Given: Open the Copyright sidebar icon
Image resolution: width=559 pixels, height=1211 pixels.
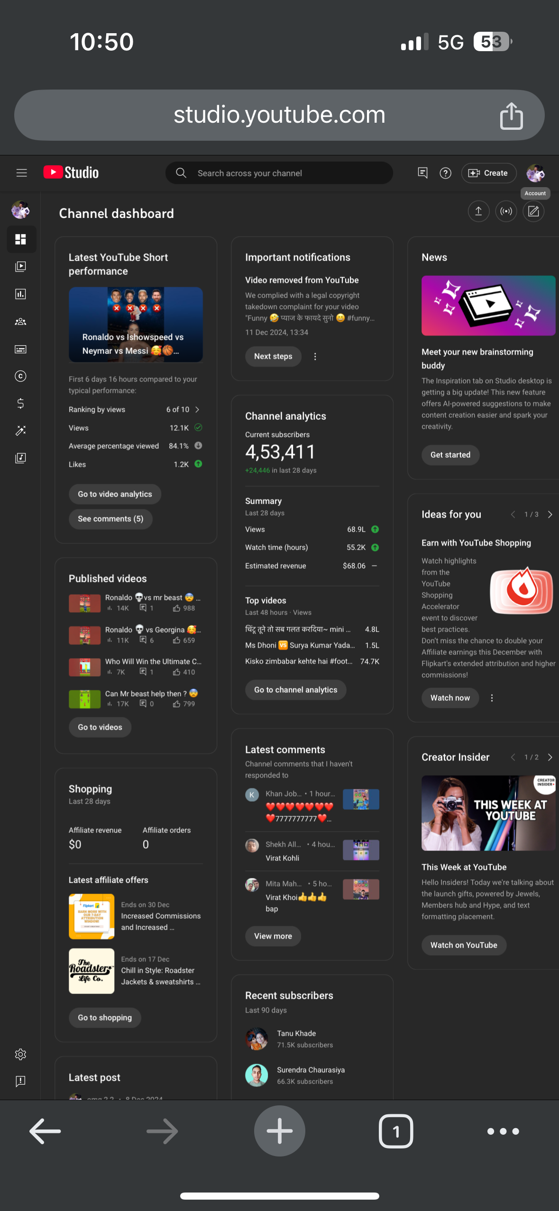Looking at the screenshot, I should click(20, 376).
